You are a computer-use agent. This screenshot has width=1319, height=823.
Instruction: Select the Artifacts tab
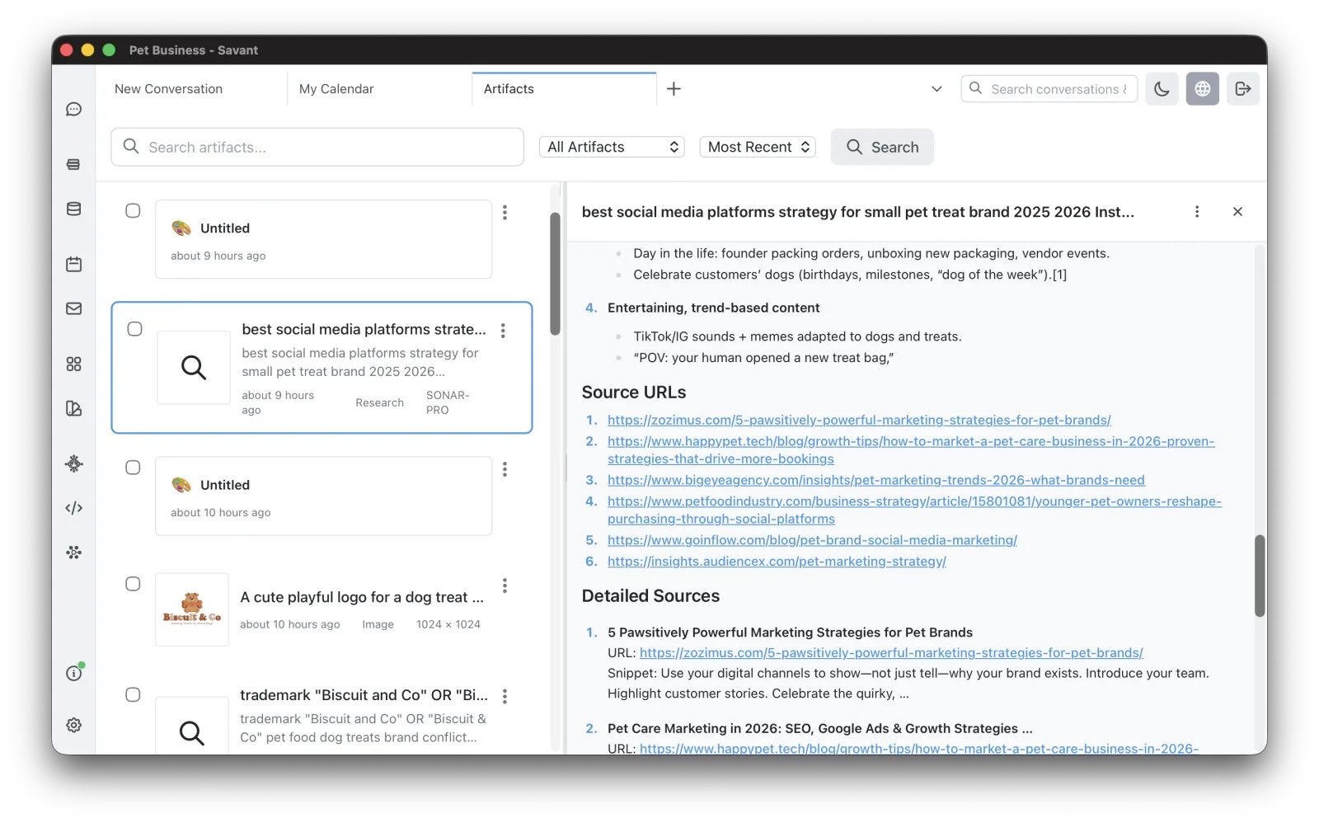click(x=565, y=89)
